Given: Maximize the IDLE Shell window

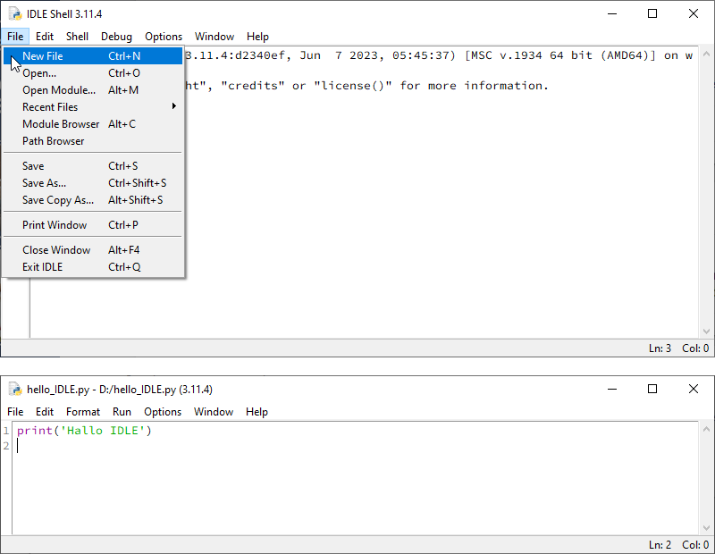Looking at the screenshot, I should click(652, 13).
